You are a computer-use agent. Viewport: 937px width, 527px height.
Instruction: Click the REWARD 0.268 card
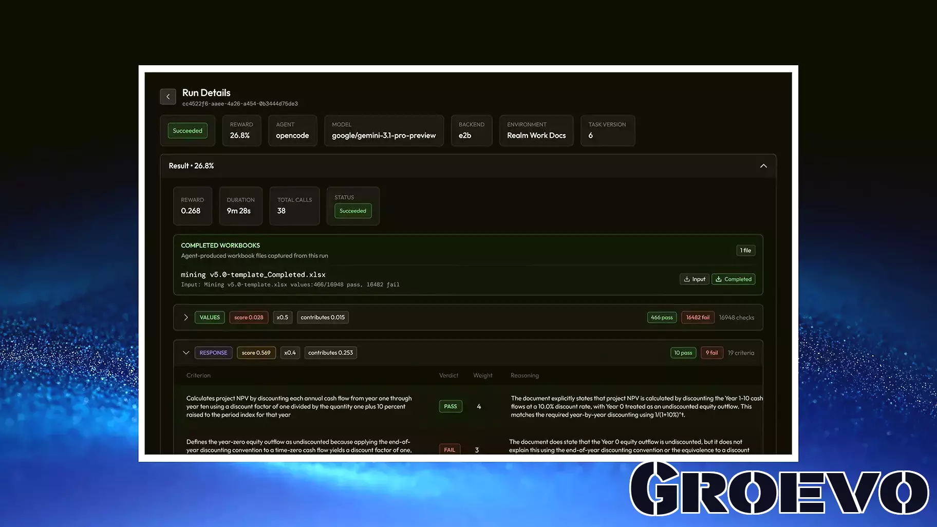[x=193, y=206]
